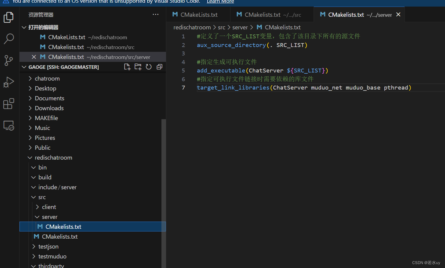Viewport: 445px width, 268px height.
Task: Open the Extensions view
Action: (x=8, y=104)
